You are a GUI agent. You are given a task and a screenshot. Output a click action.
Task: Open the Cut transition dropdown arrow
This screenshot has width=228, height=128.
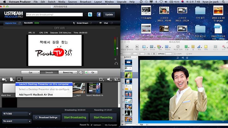(x=39, y=73)
